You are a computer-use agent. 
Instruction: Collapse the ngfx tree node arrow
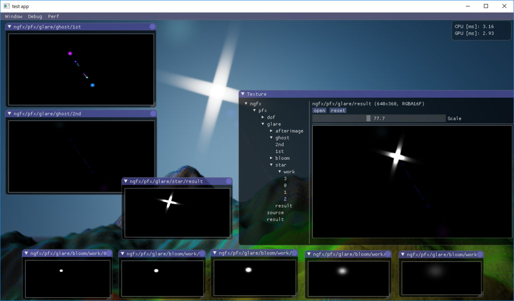[x=246, y=104]
